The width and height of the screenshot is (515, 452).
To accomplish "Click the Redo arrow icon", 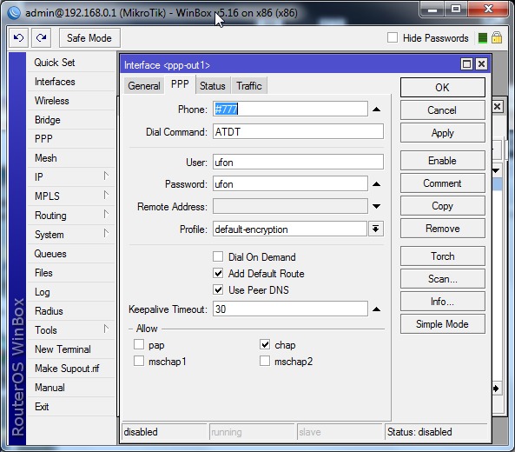I will coord(41,37).
